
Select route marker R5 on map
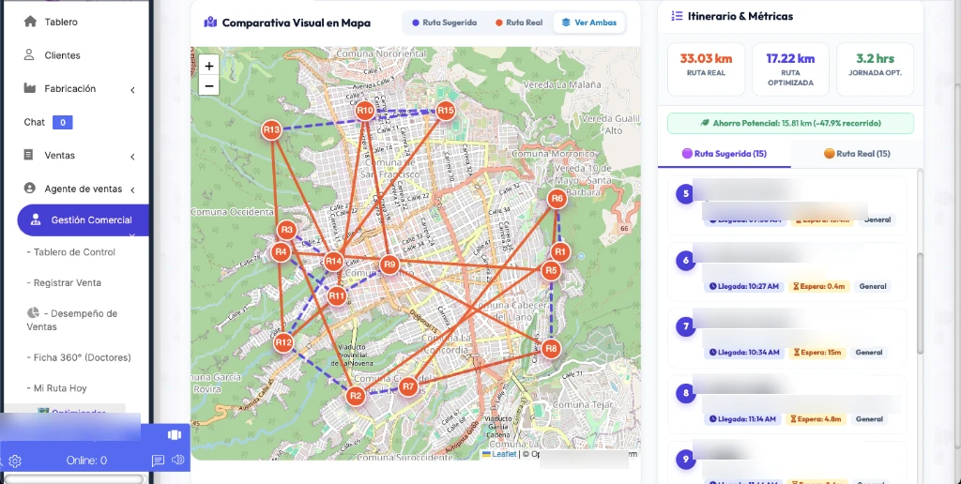click(x=551, y=271)
